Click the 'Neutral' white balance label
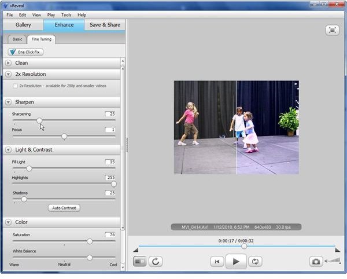Viewport: 347px width, 279px height. tap(64, 265)
